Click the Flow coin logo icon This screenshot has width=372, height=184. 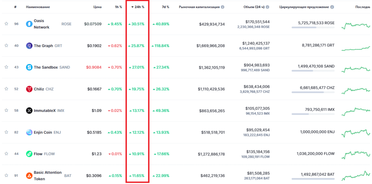tap(29, 154)
